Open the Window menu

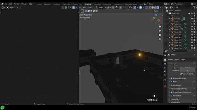(x=24, y=4)
